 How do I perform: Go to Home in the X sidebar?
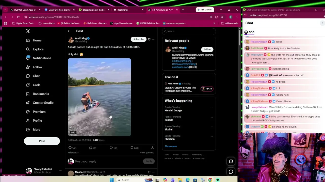click(34, 40)
